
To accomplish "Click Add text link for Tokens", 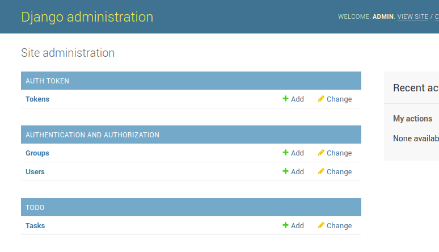I will pyautogui.click(x=297, y=99).
